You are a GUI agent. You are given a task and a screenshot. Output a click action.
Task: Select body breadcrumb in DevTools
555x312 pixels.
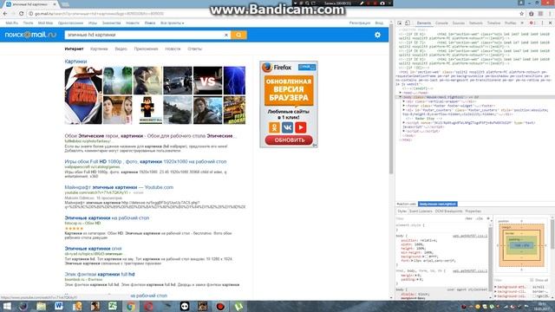437,205
